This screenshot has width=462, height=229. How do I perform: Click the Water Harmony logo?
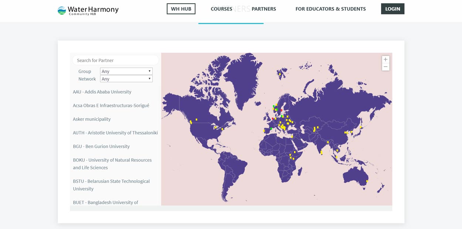coord(88,10)
